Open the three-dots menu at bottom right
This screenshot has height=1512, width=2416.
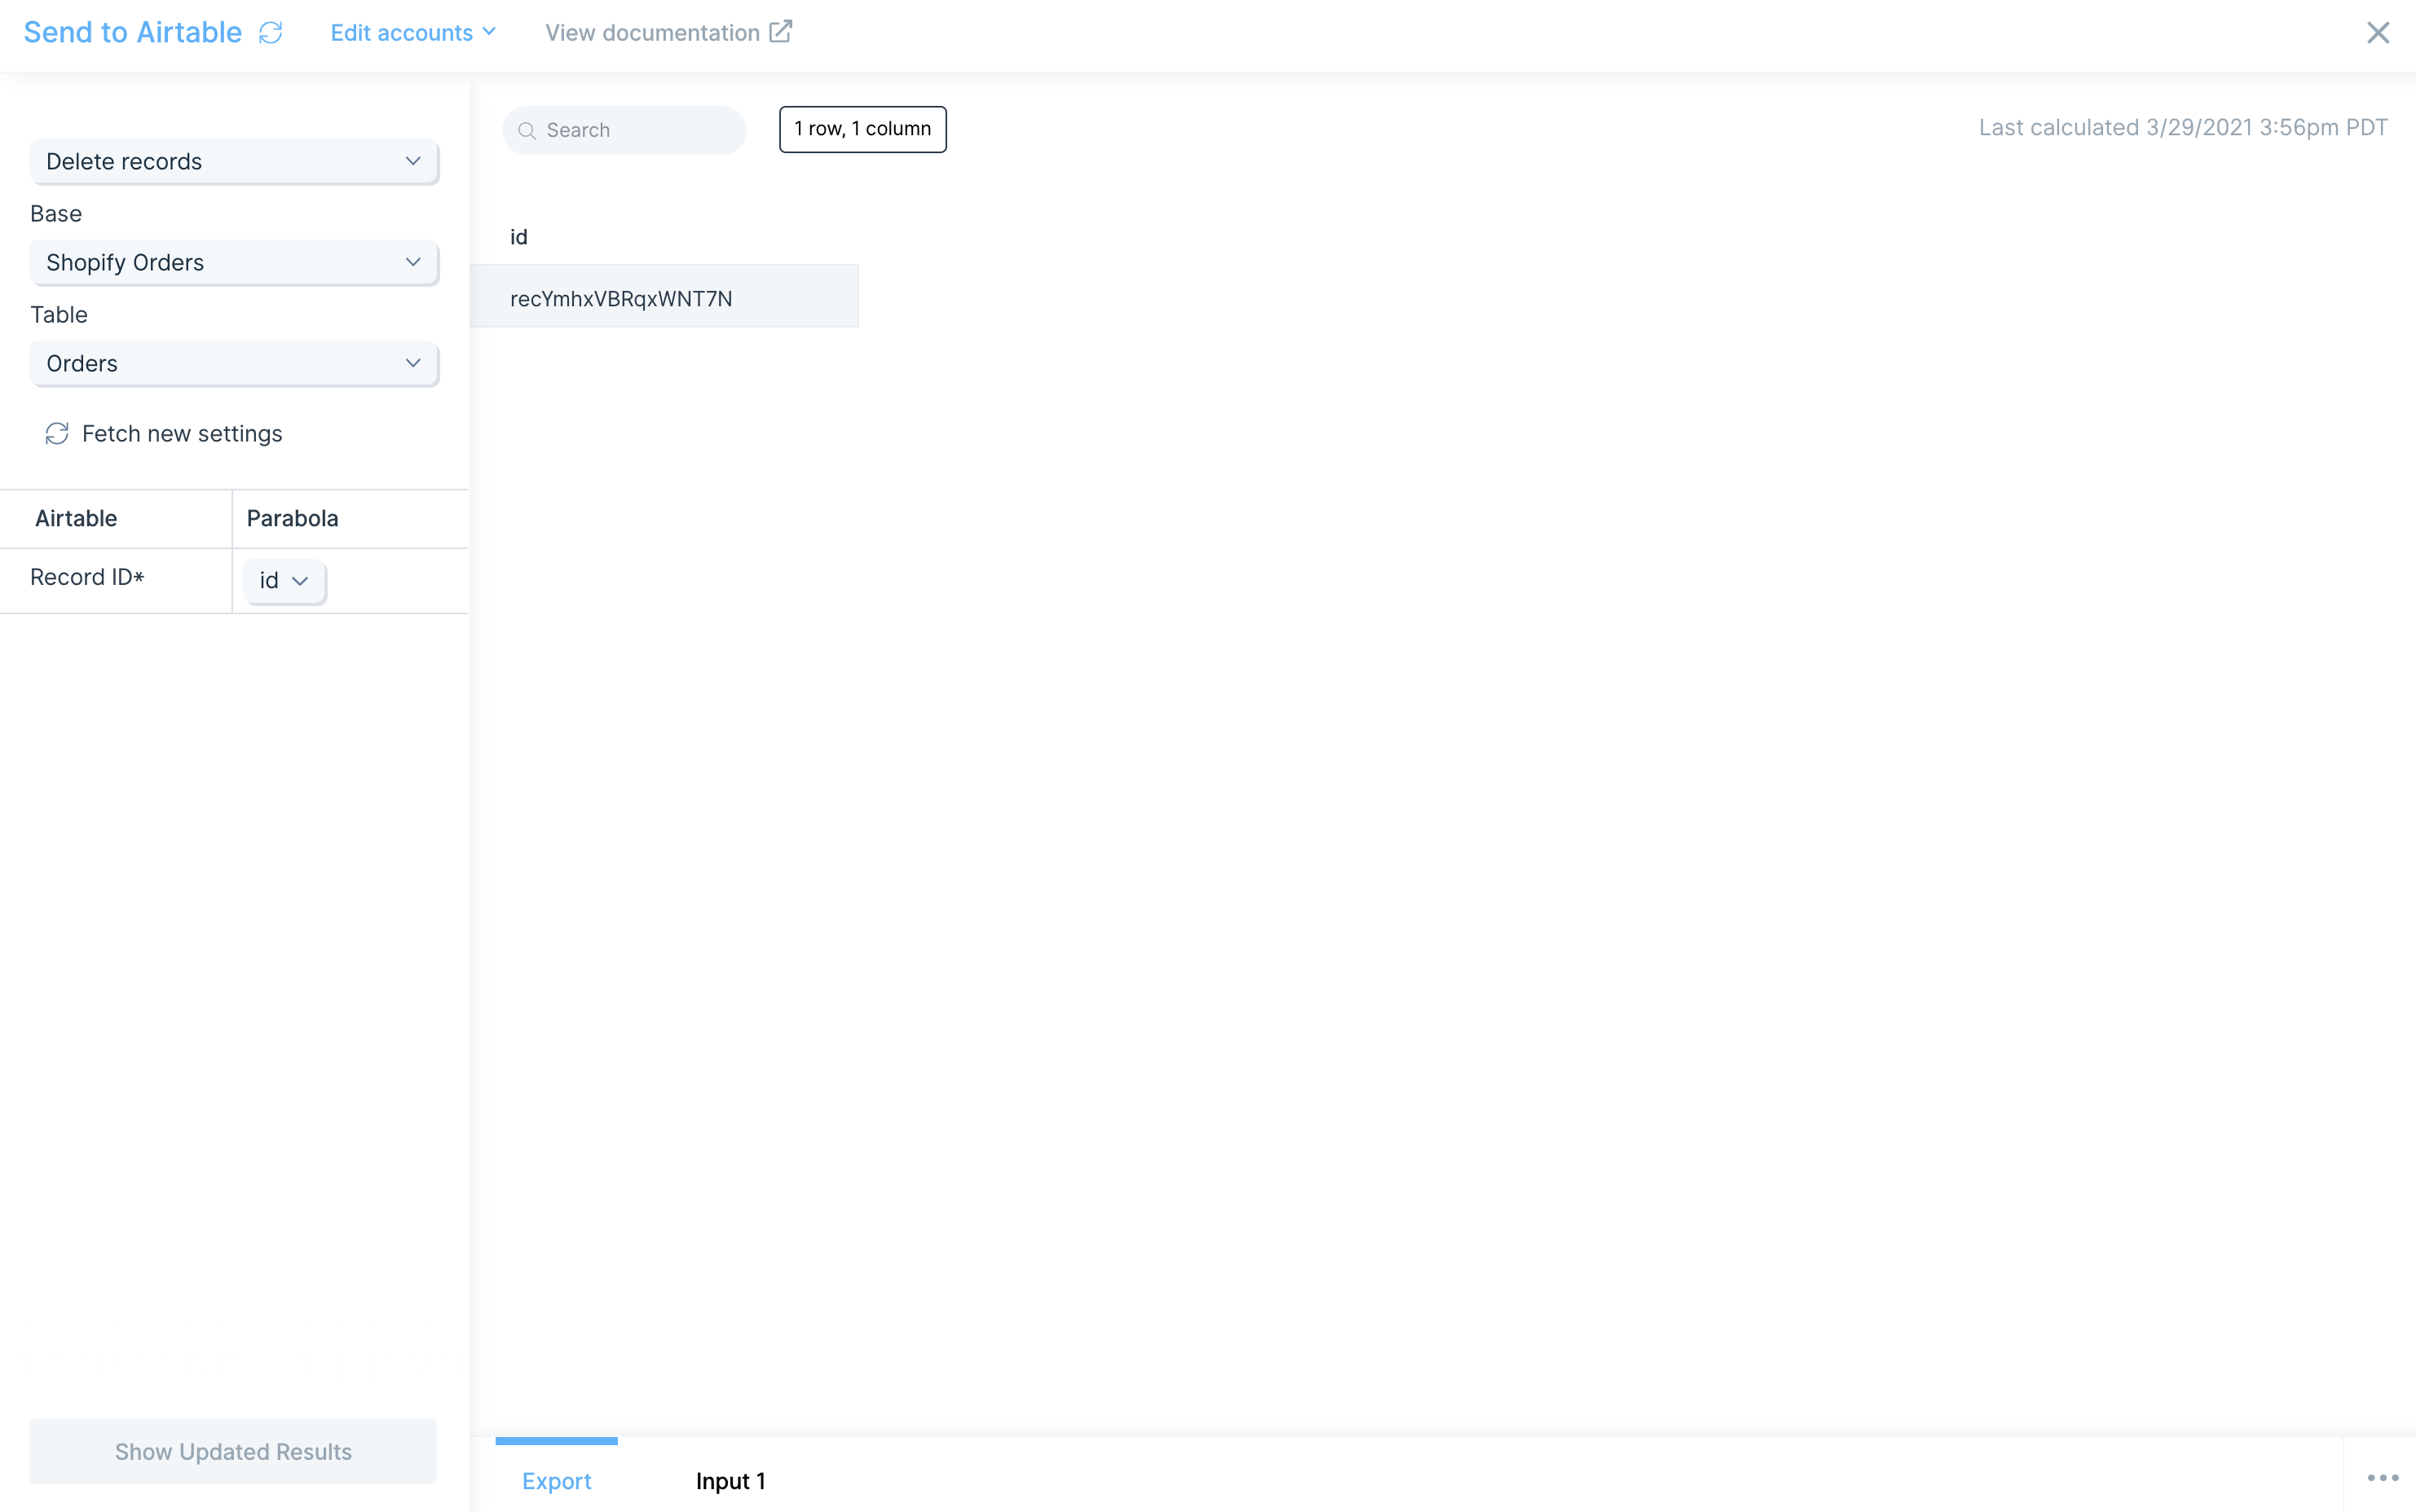point(2382,1478)
